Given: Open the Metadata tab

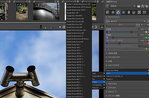Looking at the screenshot, I should 144,12.
